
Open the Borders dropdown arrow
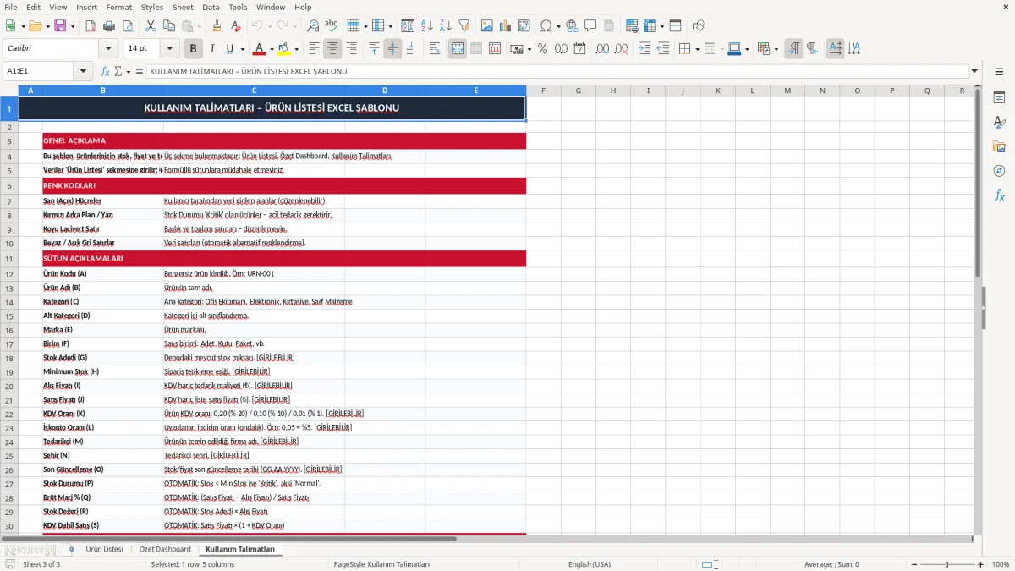(696, 49)
